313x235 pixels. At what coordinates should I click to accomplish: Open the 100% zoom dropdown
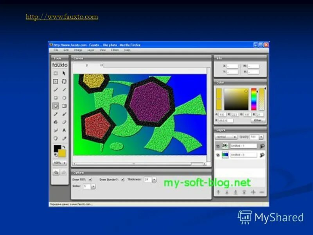click(x=59, y=163)
